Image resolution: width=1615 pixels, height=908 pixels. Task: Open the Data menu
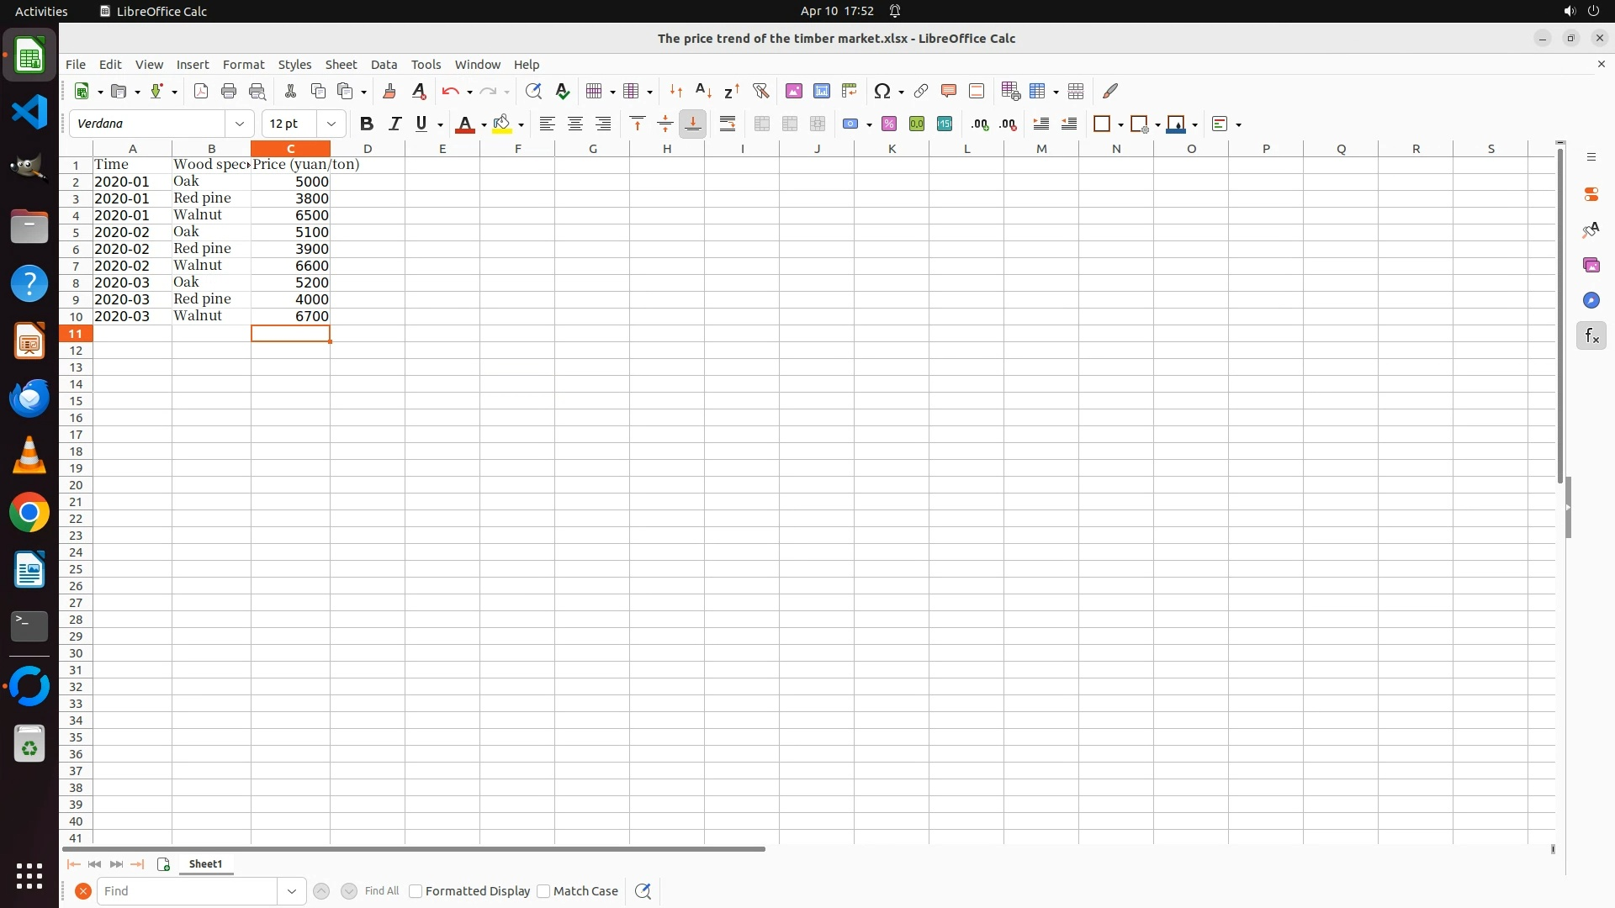coord(384,64)
